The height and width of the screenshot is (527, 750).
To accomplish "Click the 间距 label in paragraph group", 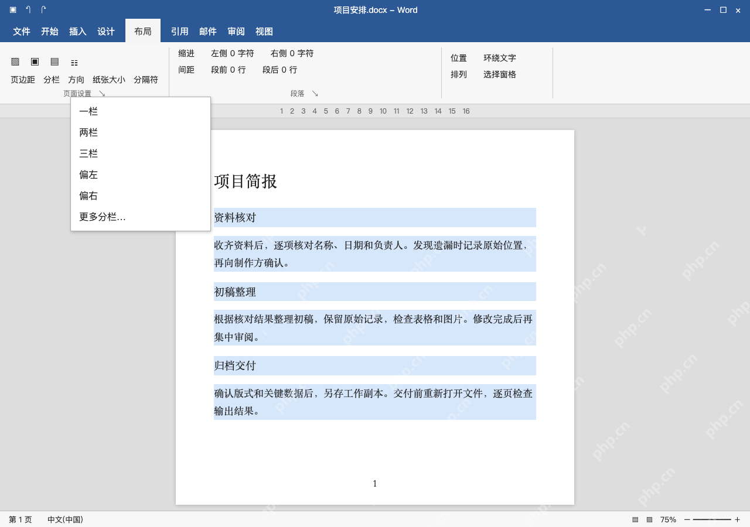I will click(x=186, y=70).
